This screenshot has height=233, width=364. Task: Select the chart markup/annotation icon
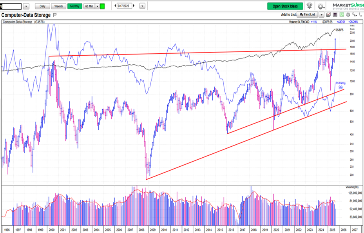click(328, 14)
